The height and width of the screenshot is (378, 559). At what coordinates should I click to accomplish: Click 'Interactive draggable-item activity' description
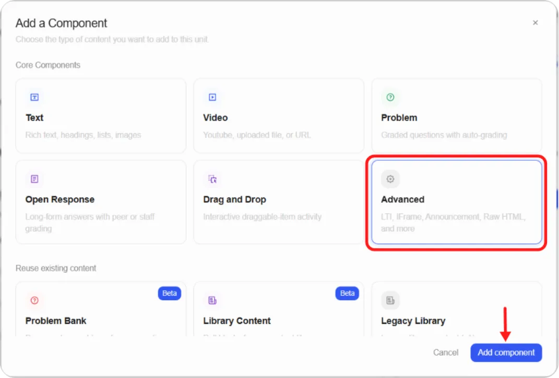pos(262,217)
